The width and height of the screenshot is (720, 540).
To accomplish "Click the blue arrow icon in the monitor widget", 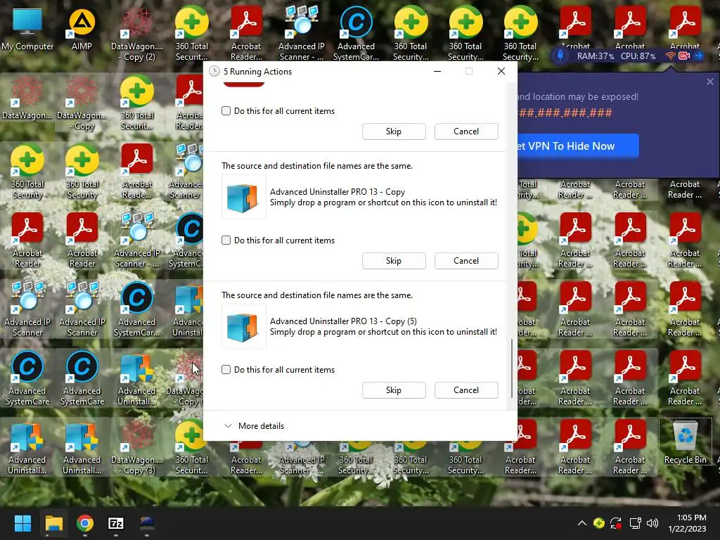I will pos(698,56).
